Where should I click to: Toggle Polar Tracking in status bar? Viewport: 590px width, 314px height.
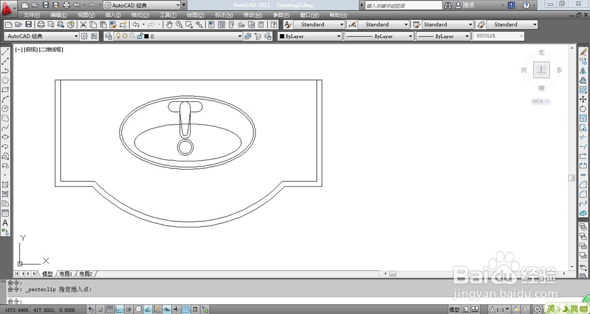click(128, 309)
